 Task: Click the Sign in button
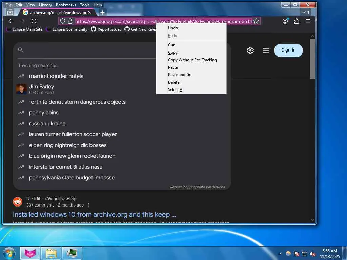[288, 50]
